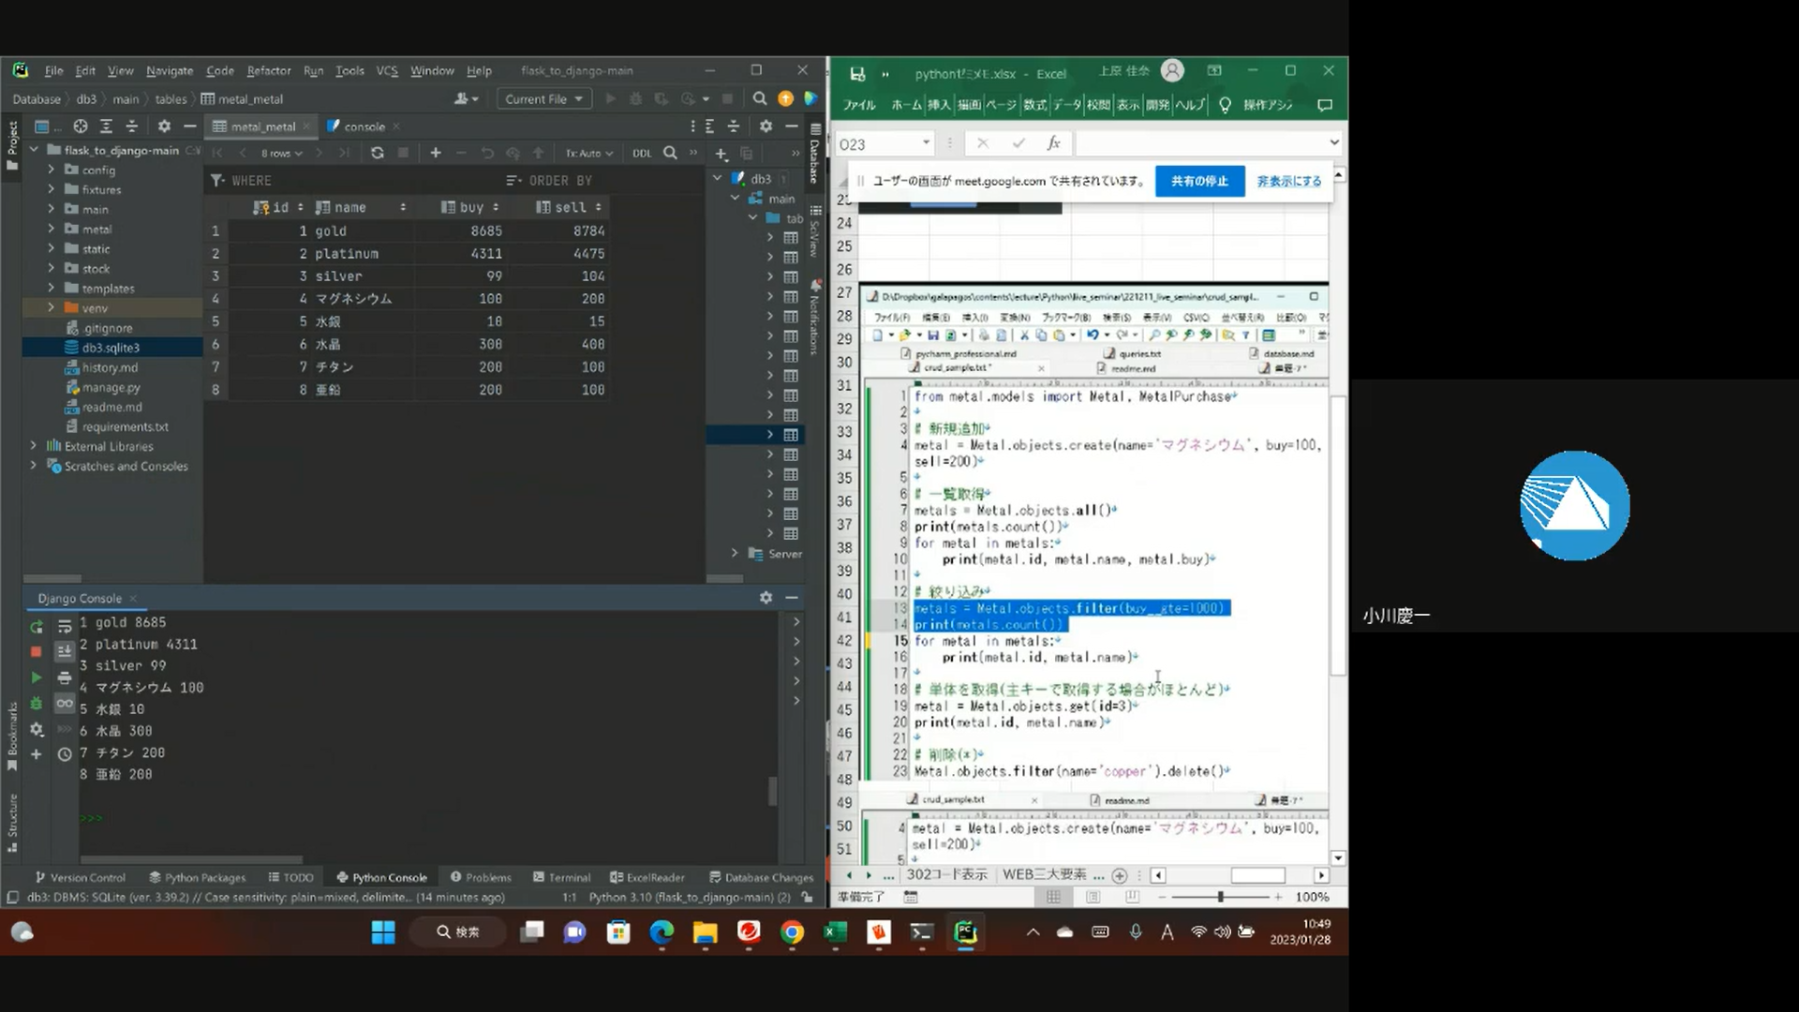Rerun the Django Console
1799x1012 pixels.
37,627
